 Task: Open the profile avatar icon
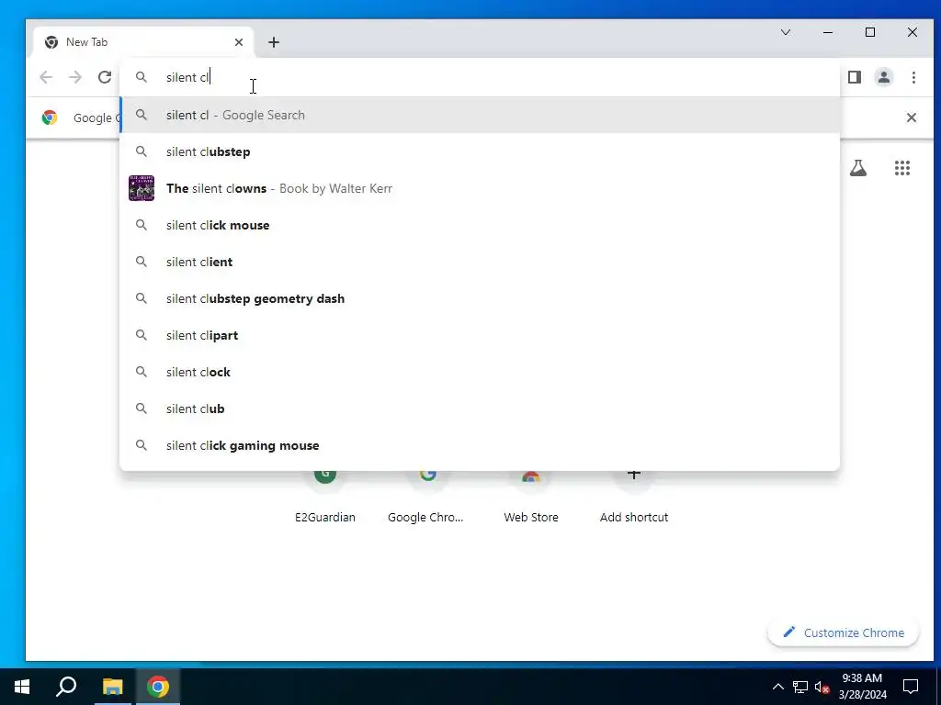coord(884,77)
